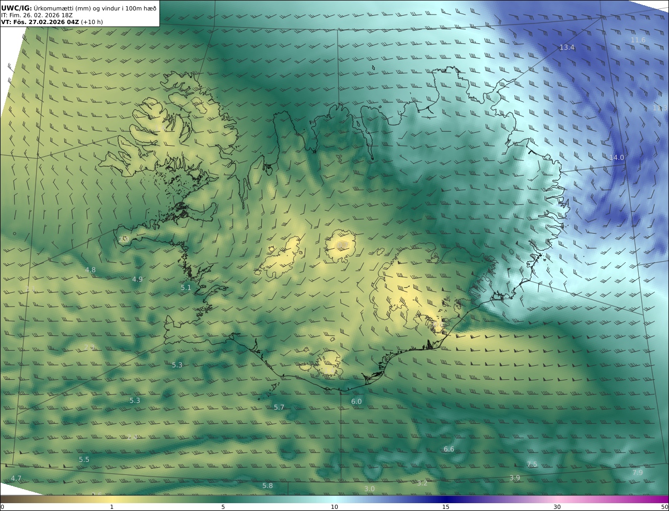Click the map value label "6.6"

(x=449, y=449)
